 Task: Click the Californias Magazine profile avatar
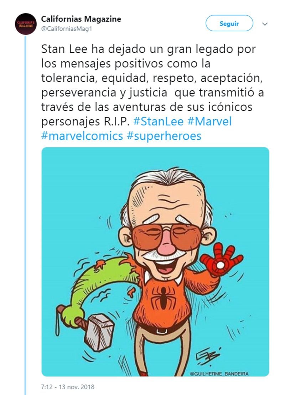pos(26,24)
